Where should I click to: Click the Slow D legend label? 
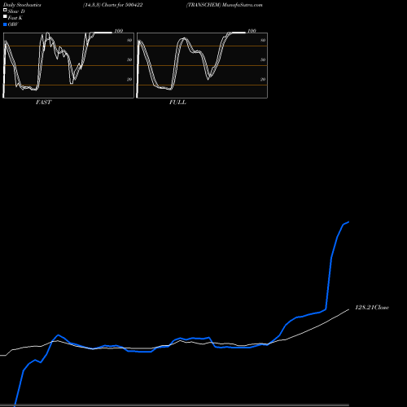[x=16, y=11]
